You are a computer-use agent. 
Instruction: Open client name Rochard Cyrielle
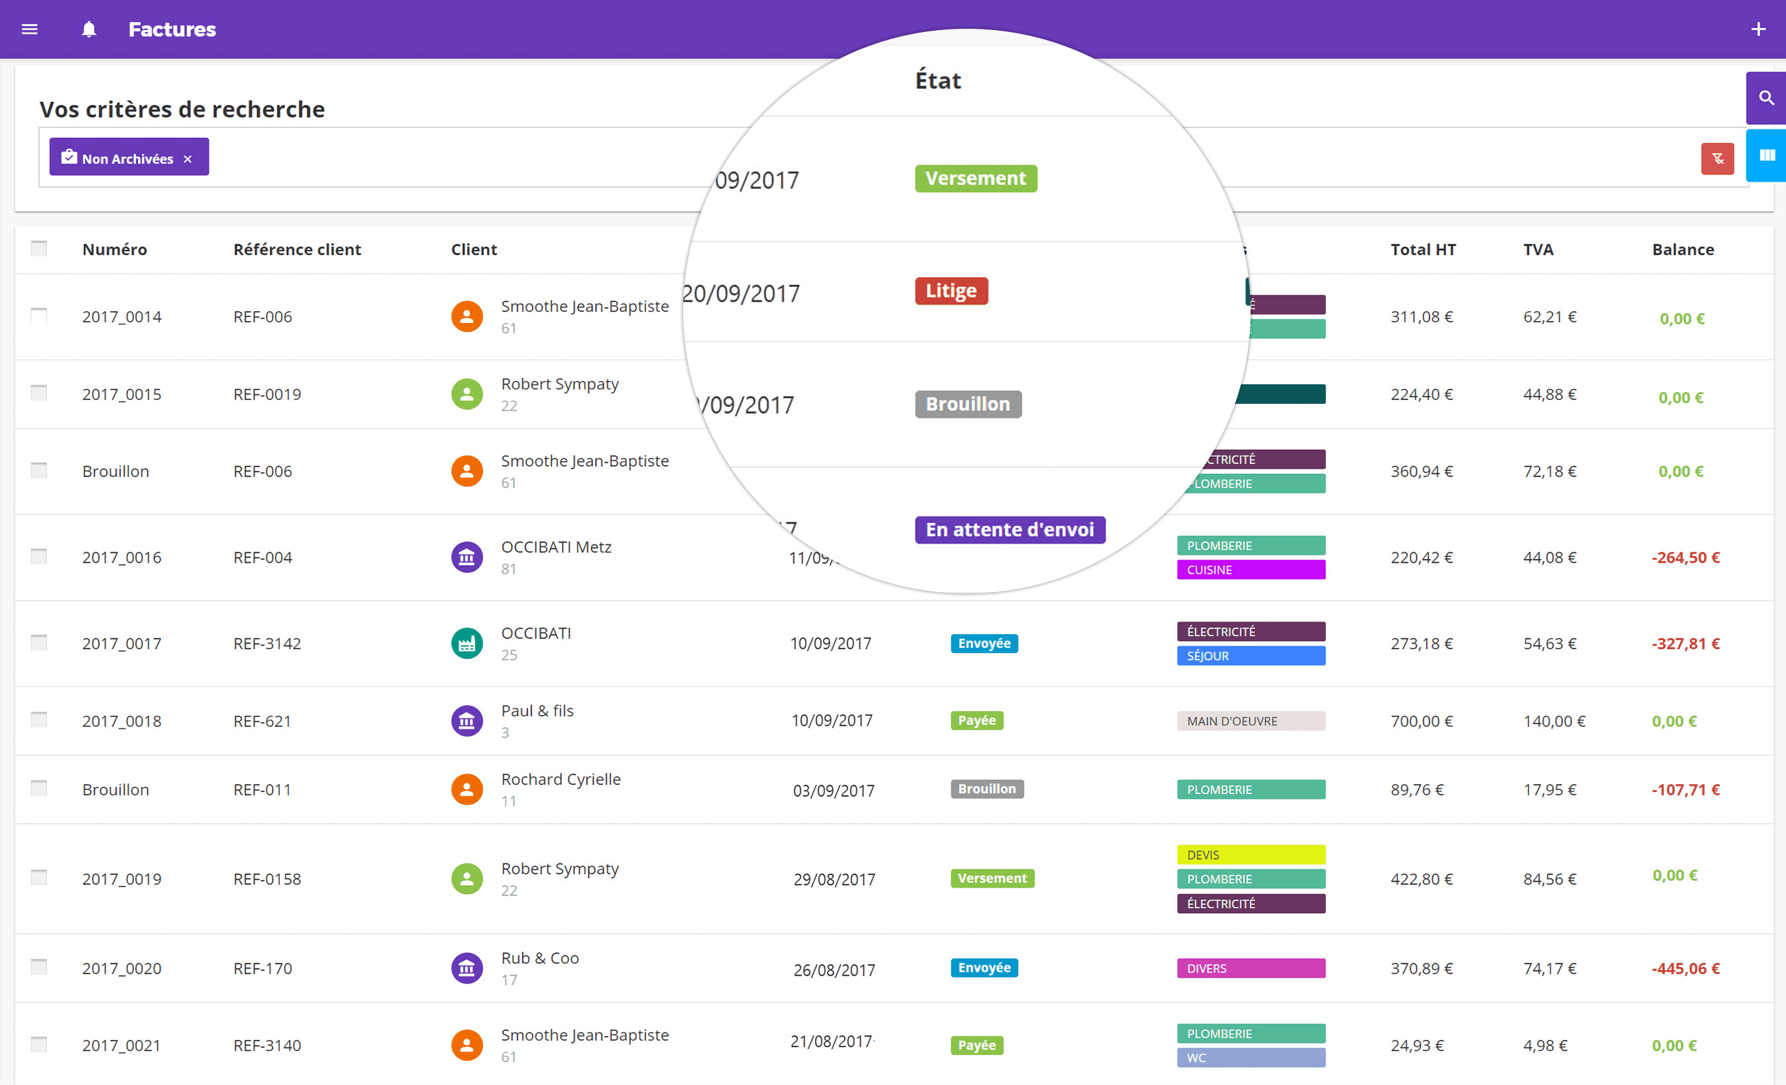coord(561,779)
